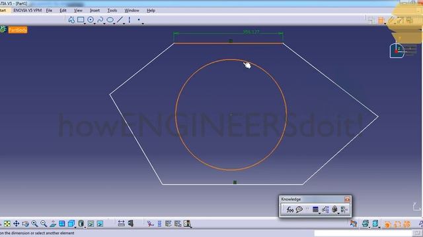Toggle the Hide/Show icon

coord(91,224)
